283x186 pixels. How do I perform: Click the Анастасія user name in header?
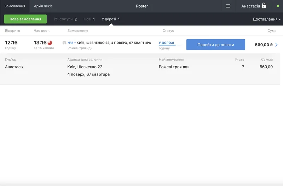250,6
